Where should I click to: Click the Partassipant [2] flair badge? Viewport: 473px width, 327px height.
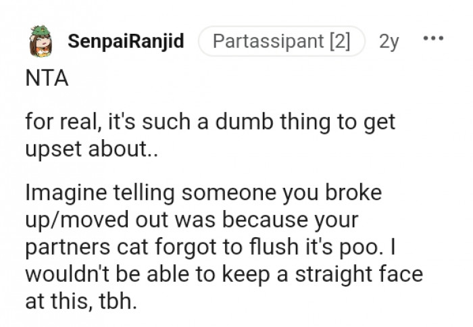[282, 41]
